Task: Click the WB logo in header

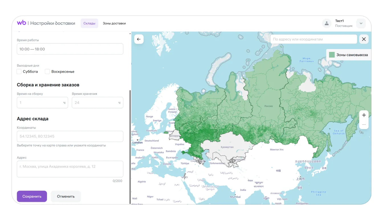Action: pyautogui.click(x=21, y=23)
